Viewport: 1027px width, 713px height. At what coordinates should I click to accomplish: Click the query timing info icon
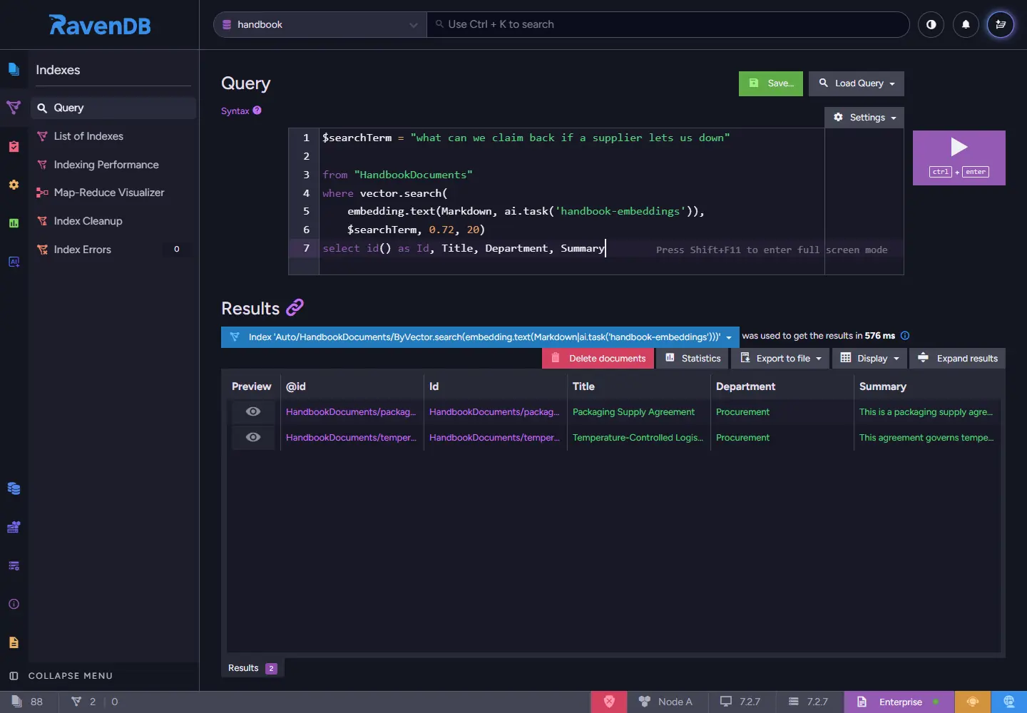click(905, 336)
